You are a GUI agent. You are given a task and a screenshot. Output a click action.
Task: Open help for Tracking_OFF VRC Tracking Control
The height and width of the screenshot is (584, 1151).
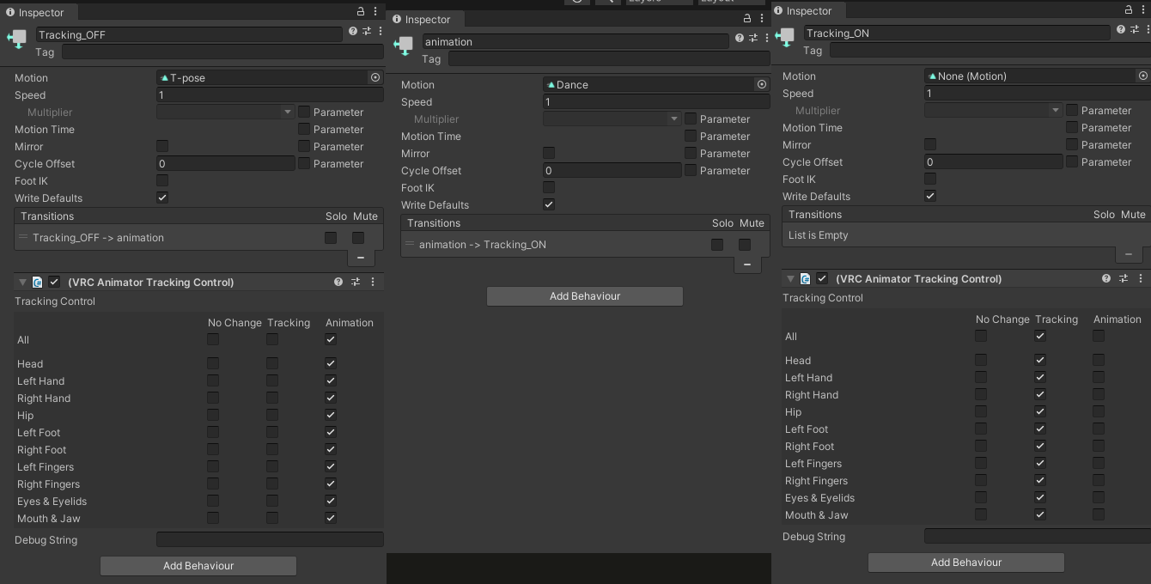click(x=338, y=282)
